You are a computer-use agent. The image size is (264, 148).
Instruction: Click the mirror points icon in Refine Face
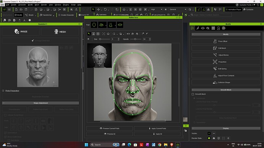click(128, 34)
